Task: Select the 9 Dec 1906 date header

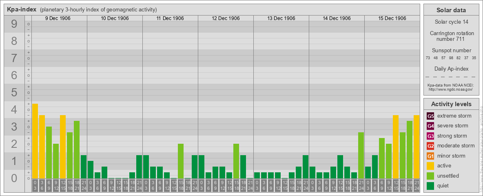Action: (x=58, y=18)
